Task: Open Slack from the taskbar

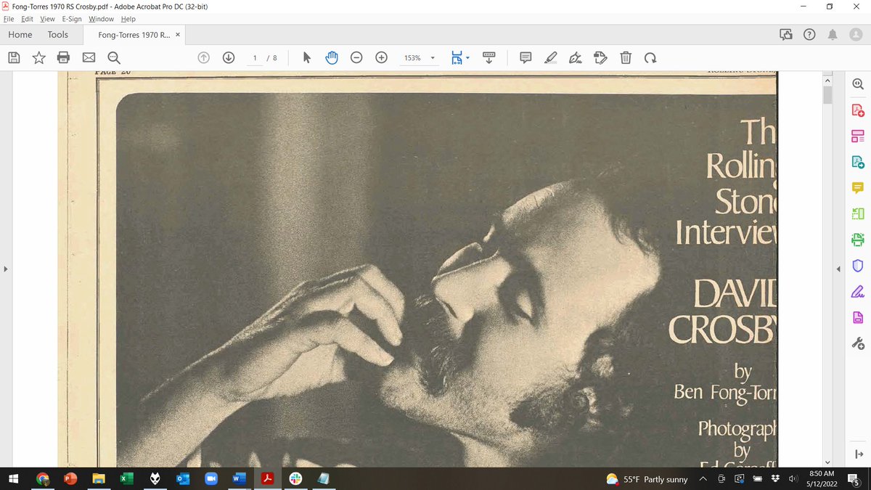Action: [x=295, y=479]
